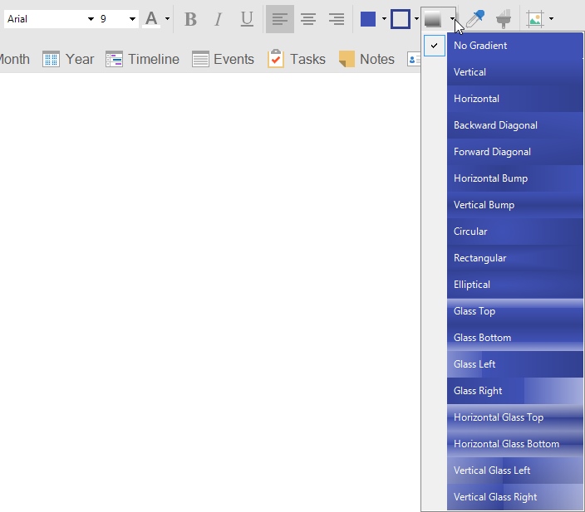585x512 pixels.
Task: Click the gray gradient style button
Action: click(433, 19)
